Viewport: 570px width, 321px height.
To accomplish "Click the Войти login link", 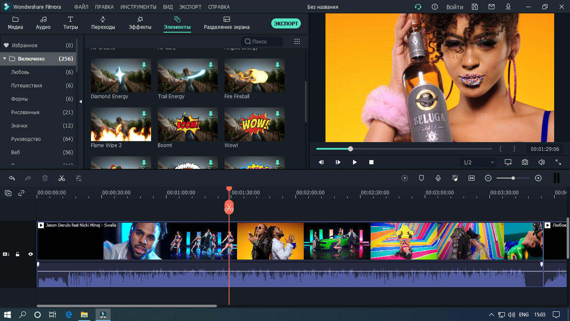I will pyautogui.click(x=455, y=7).
